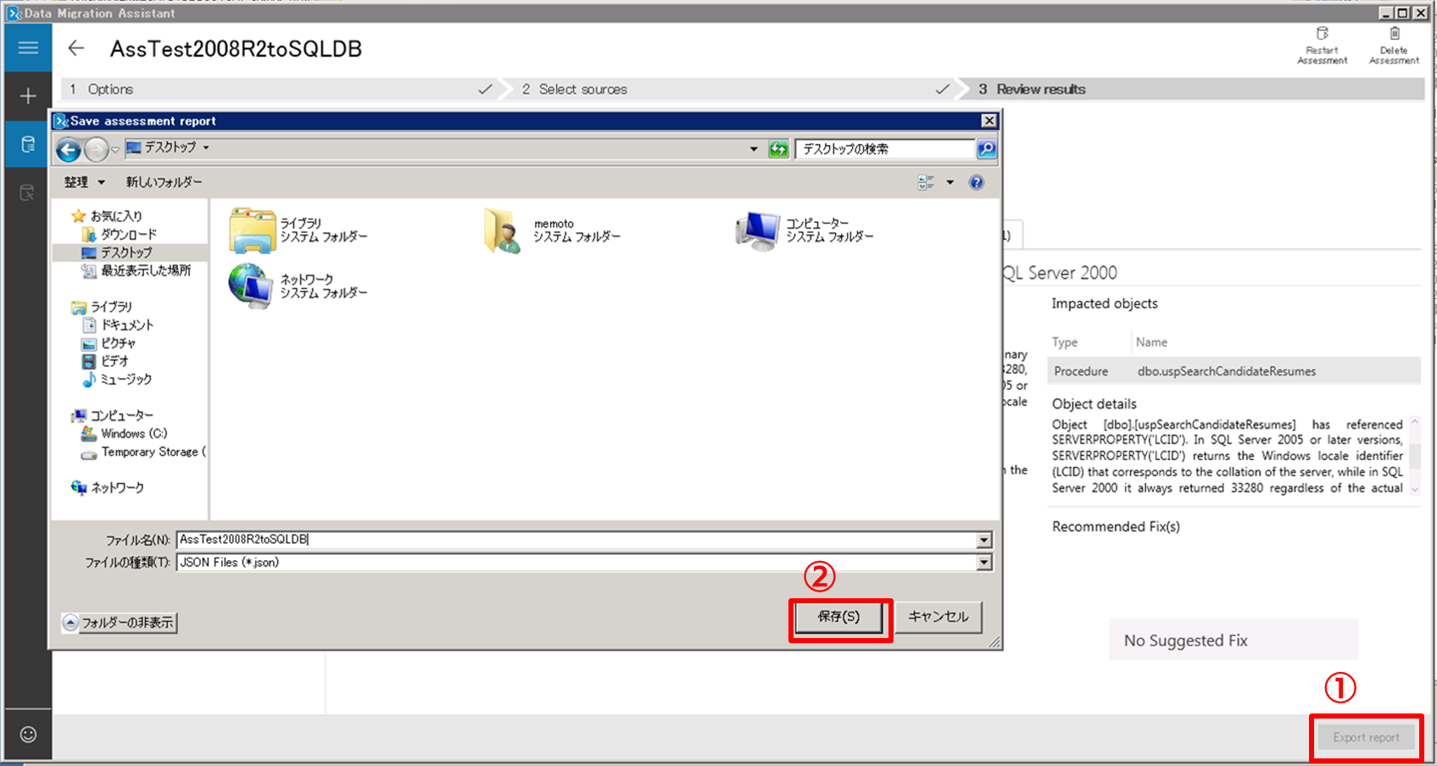Open the view options dropdown arrow

[950, 182]
